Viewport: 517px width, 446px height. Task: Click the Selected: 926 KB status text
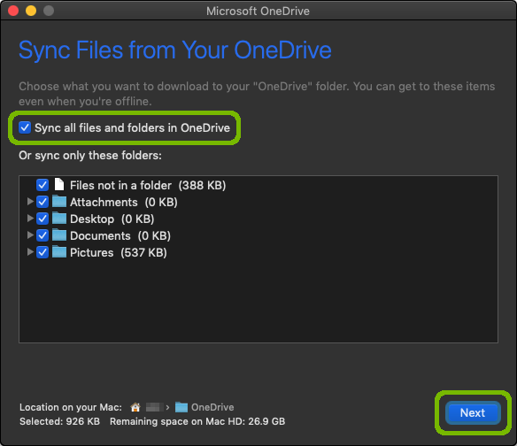[59, 421]
